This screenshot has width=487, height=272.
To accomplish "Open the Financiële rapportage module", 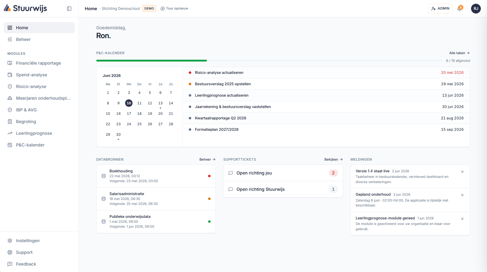I will pyautogui.click(x=39, y=63).
